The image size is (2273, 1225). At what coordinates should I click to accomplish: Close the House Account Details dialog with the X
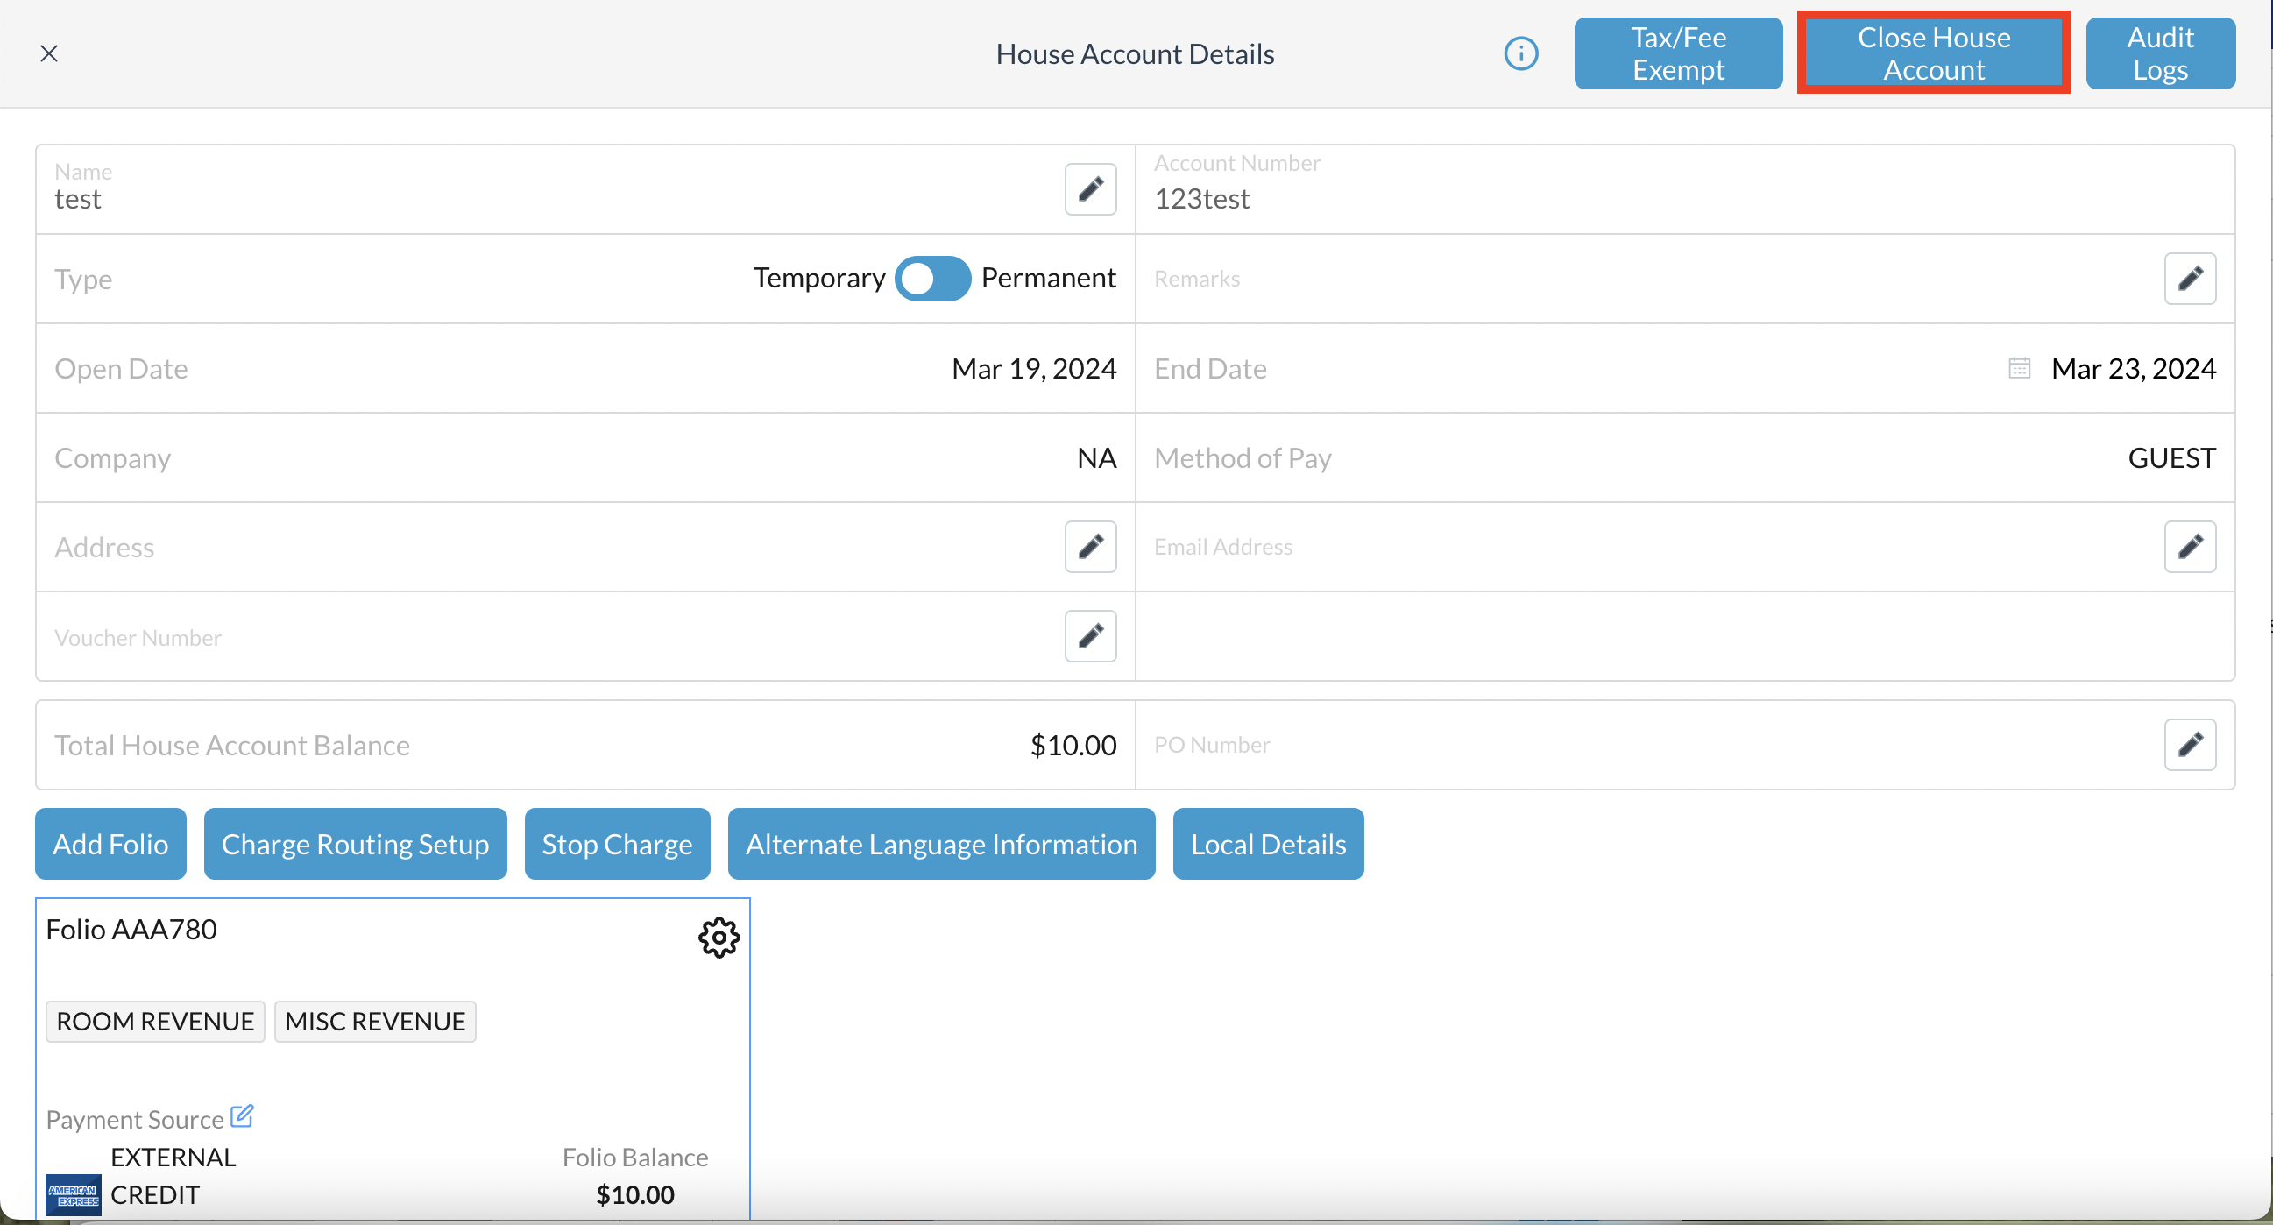coord(49,53)
